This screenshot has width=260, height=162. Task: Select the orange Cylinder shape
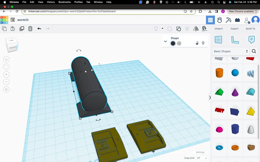[219, 73]
